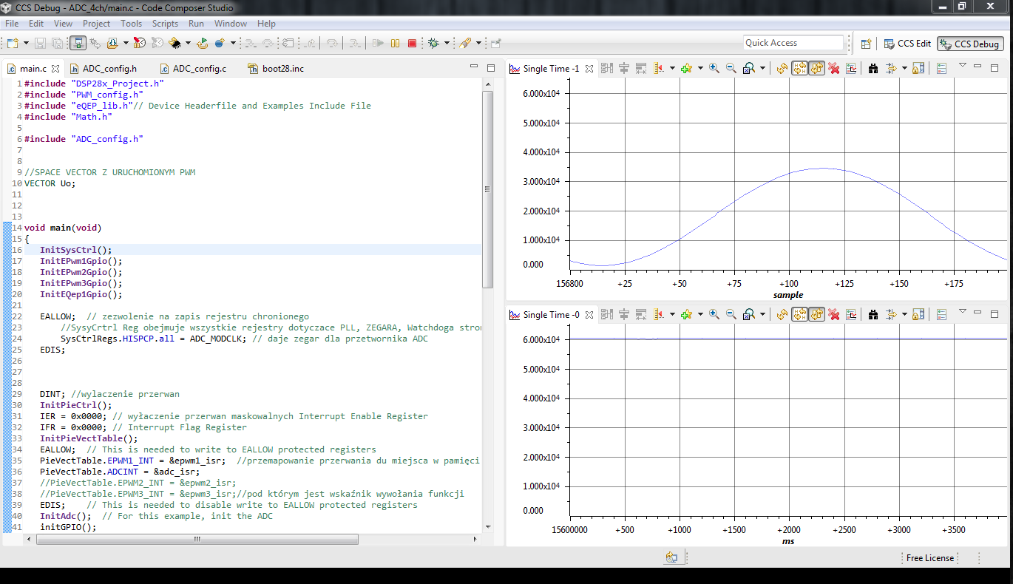Open the Scripts menu
Viewport: 1013px width, 584px height.
pos(165,24)
